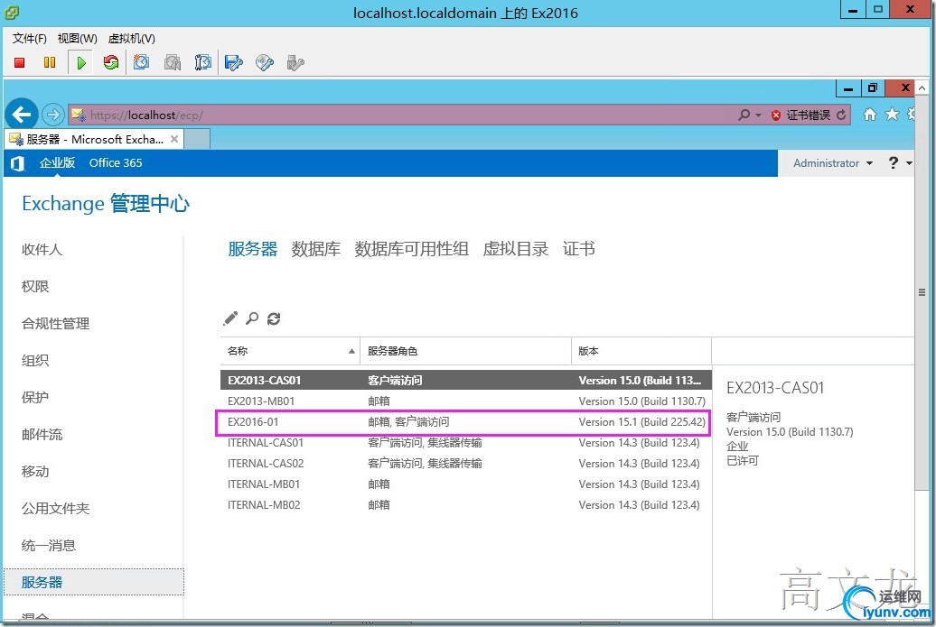Switch to the 数据库 tab
The image size is (936, 627).
click(x=316, y=248)
